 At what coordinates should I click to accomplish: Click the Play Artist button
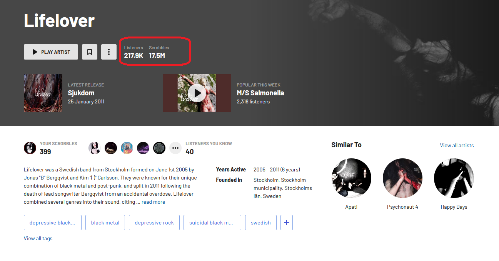[51, 52]
